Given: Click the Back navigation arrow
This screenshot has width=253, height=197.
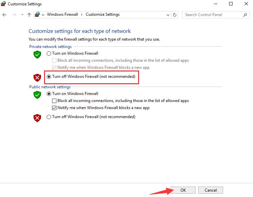Looking at the screenshot, I should coord(5,15).
